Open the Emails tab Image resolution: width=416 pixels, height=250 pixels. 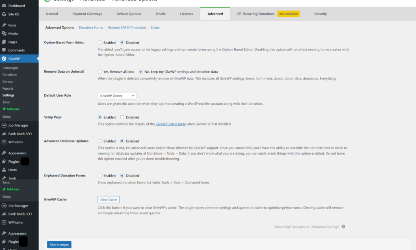(160, 14)
